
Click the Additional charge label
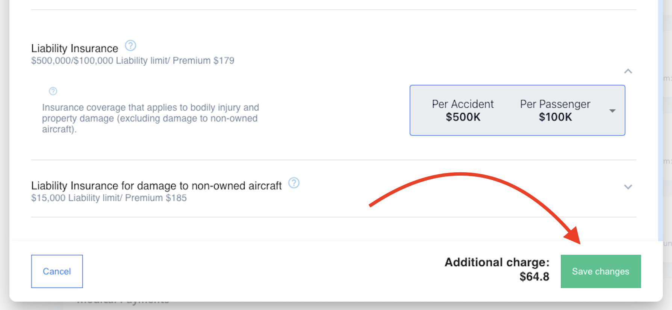497,262
